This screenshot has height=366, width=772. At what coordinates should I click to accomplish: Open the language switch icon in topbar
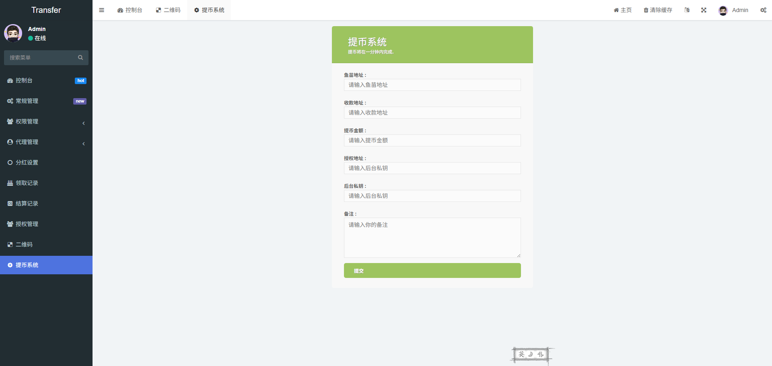click(x=687, y=10)
